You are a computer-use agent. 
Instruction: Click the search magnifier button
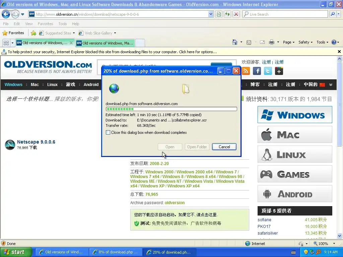333,14
